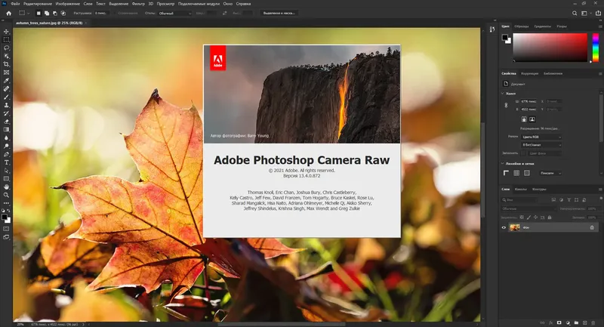Image resolution: width=604 pixels, height=327 pixels.
Task: Click the foreground color swatch in Color panel
Action: (505, 37)
